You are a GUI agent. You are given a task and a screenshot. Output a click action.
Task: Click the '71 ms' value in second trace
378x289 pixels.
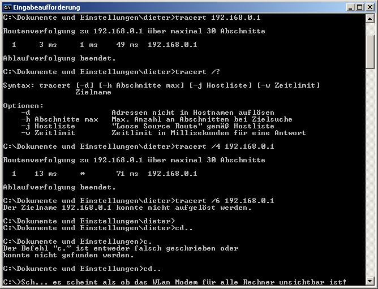[x=127, y=174]
